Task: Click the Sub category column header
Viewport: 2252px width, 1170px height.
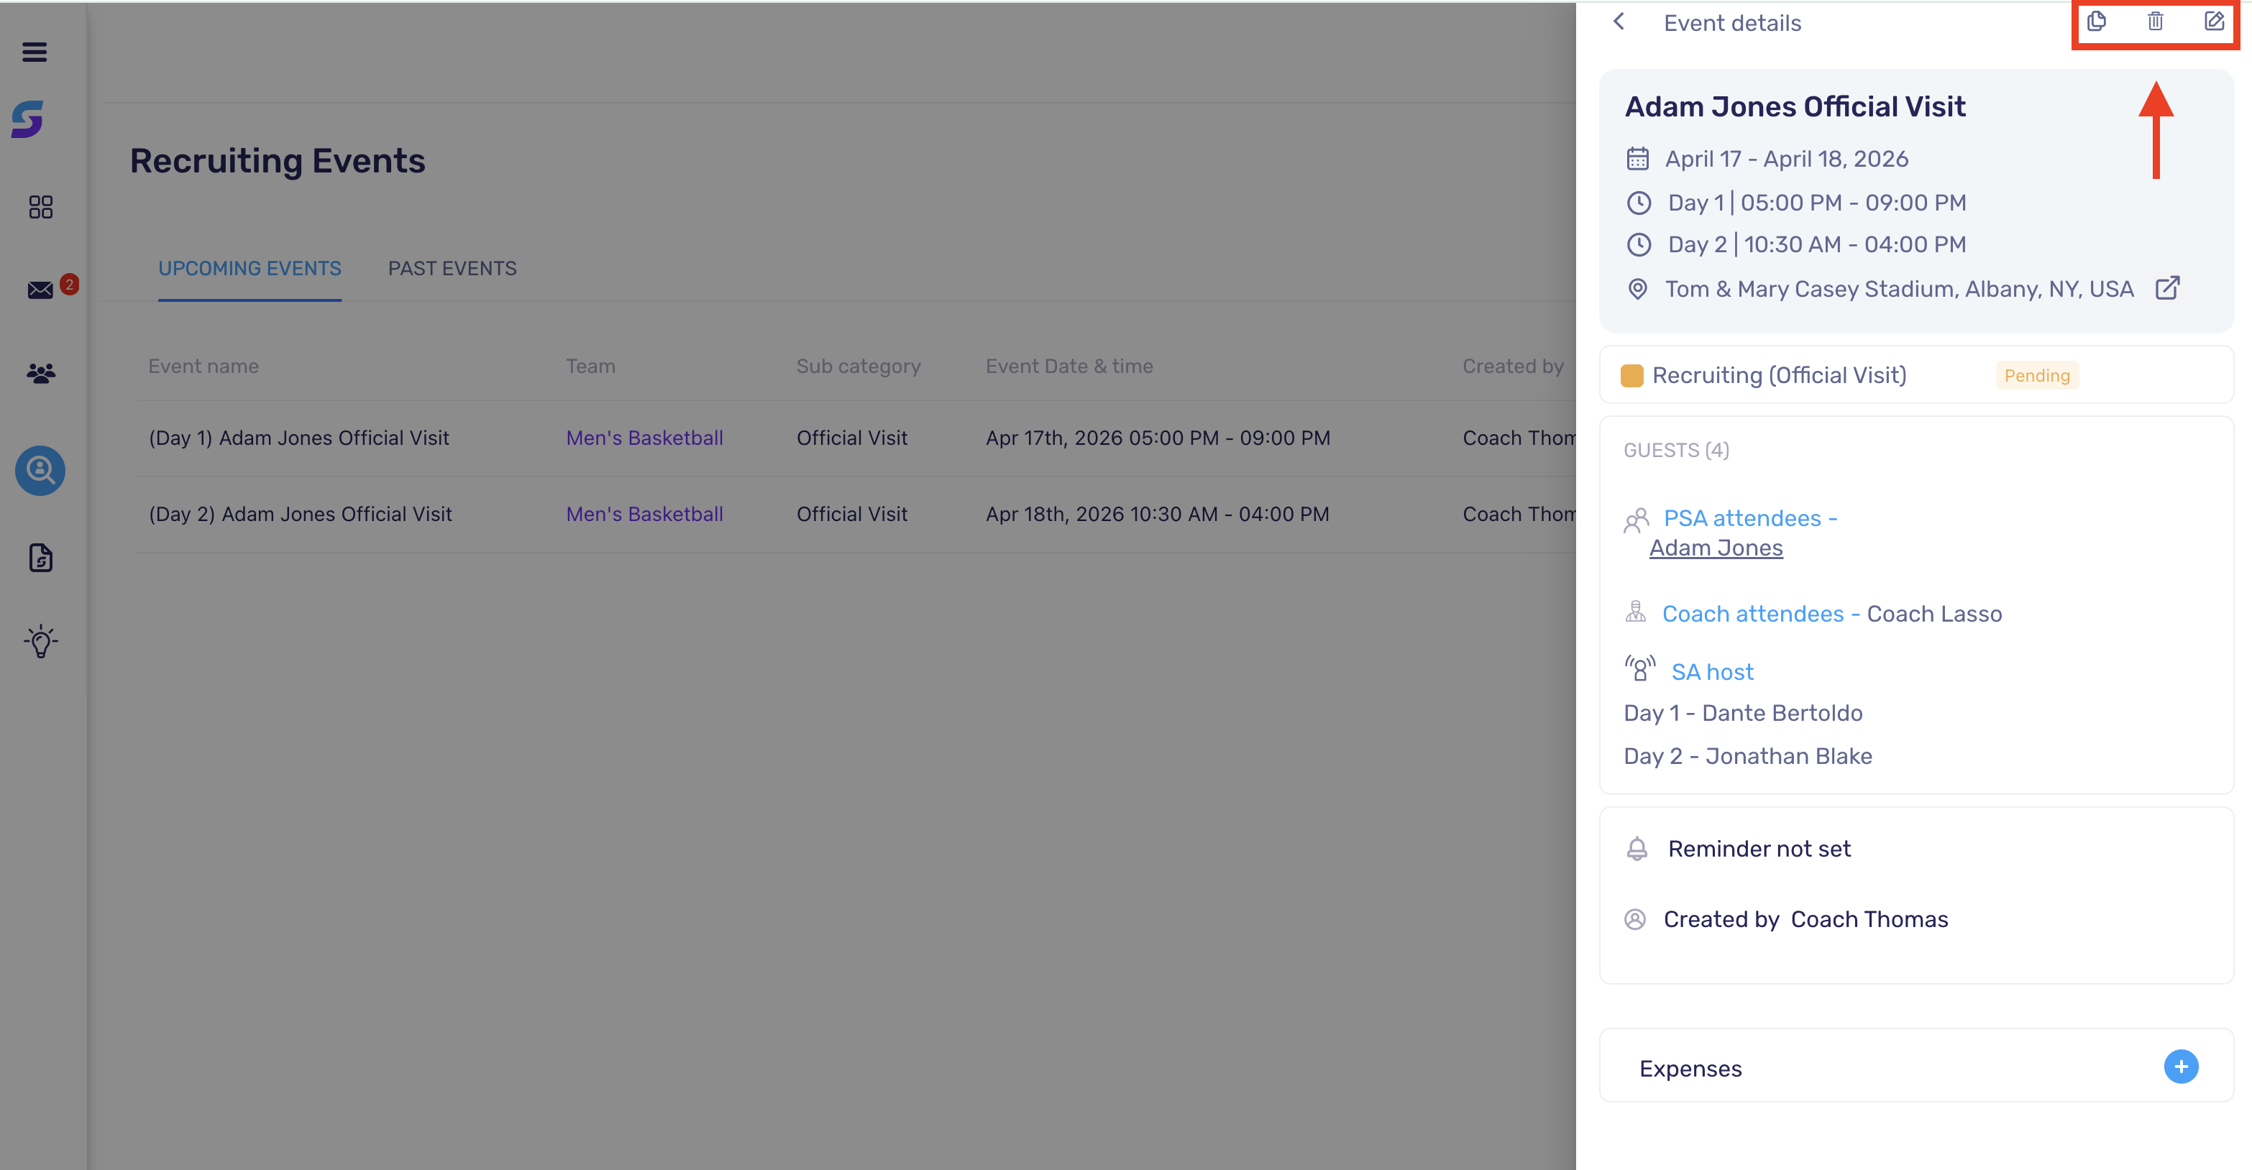Action: pos(858,366)
